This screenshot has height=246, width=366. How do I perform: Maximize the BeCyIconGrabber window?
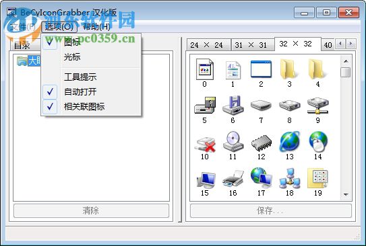[x=326, y=13]
